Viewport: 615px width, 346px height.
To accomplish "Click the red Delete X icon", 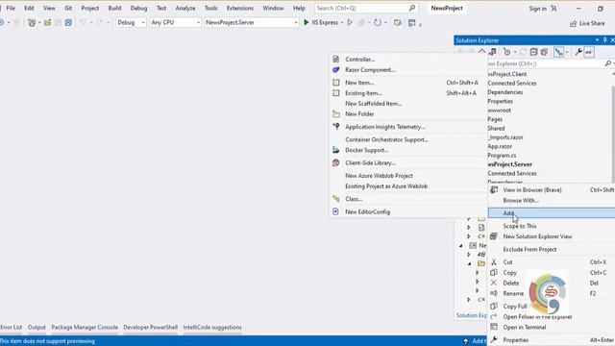I will click(494, 283).
